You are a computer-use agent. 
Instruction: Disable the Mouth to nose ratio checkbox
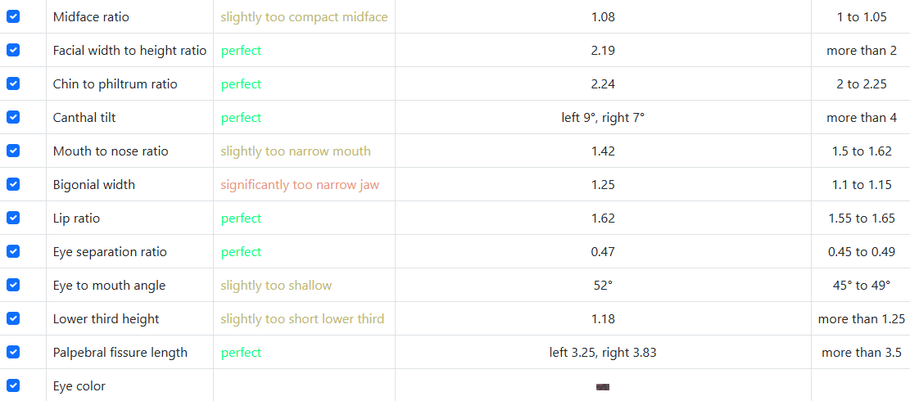(13, 151)
